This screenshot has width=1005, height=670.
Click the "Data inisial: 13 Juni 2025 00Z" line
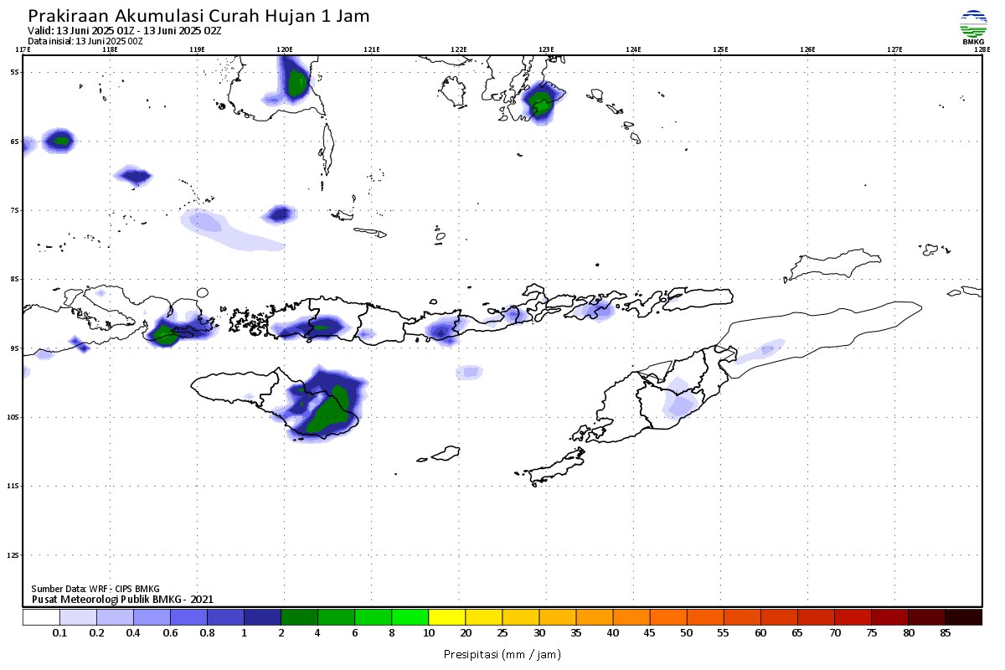(85, 40)
